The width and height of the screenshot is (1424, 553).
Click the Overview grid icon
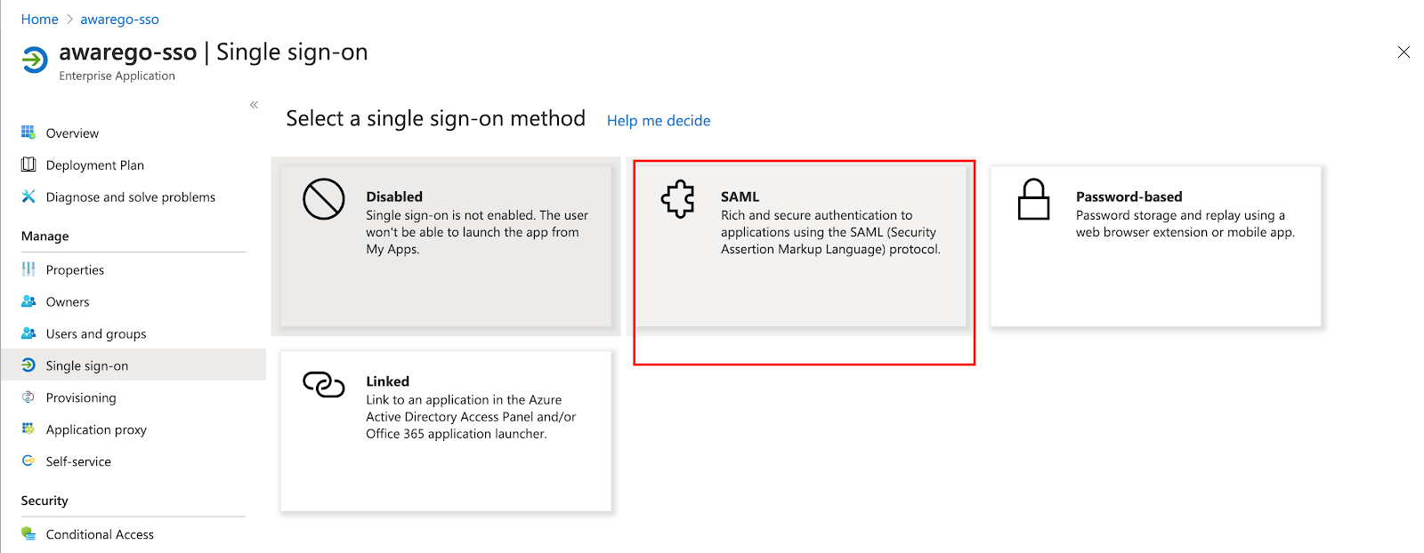pyautogui.click(x=28, y=132)
